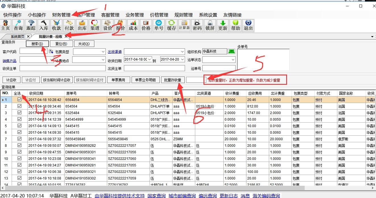Click the 锁屏 lock screen icon
This screenshot has width=376, height=198.
click(210, 25)
